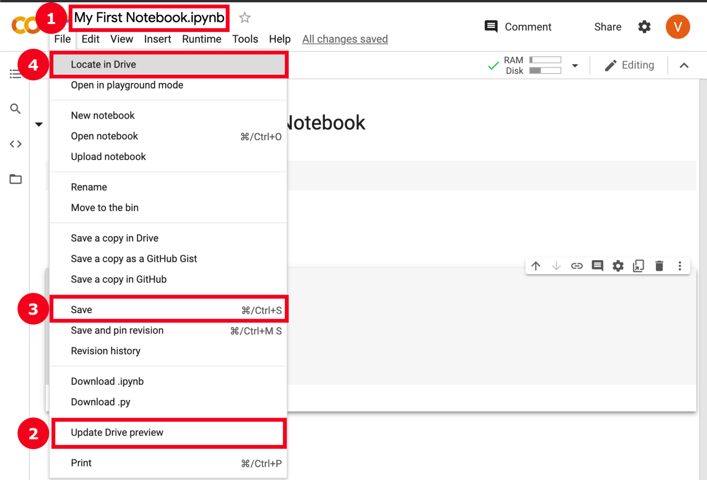Open the cell's more options menu
This screenshot has width=707, height=480.
(x=680, y=266)
